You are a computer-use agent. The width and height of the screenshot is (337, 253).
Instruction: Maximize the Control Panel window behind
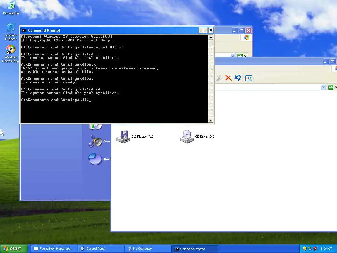pos(242,30)
